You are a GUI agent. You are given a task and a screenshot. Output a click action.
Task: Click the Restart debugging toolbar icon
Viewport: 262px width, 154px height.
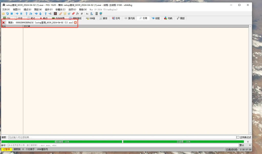pos(7,14)
